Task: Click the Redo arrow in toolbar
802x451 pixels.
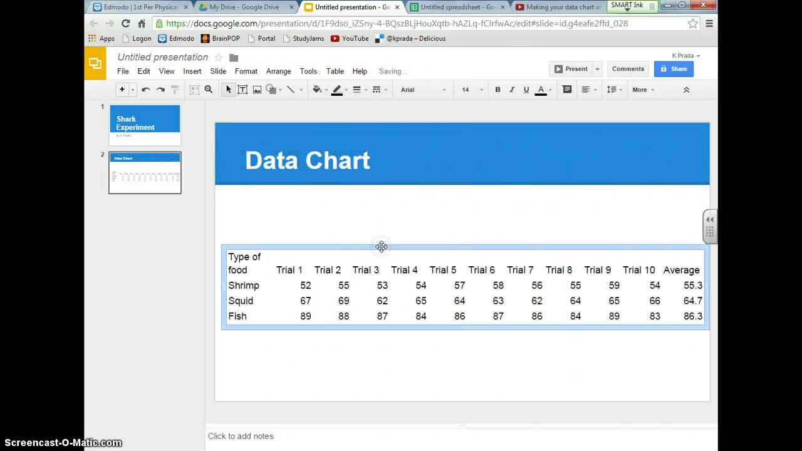Action: (x=160, y=90)
